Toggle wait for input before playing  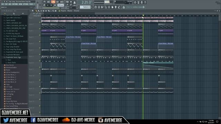click(x=49, y=2)
